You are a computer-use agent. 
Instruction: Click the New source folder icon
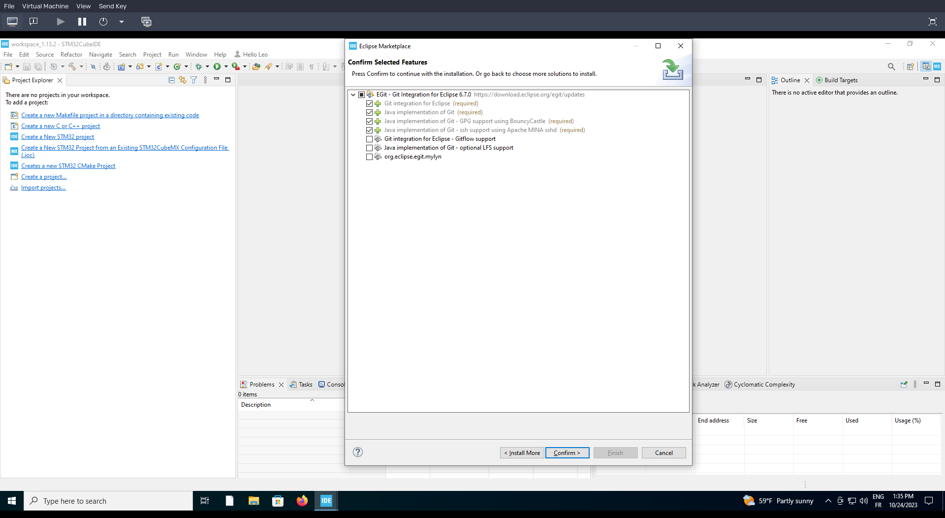(140, 66)
